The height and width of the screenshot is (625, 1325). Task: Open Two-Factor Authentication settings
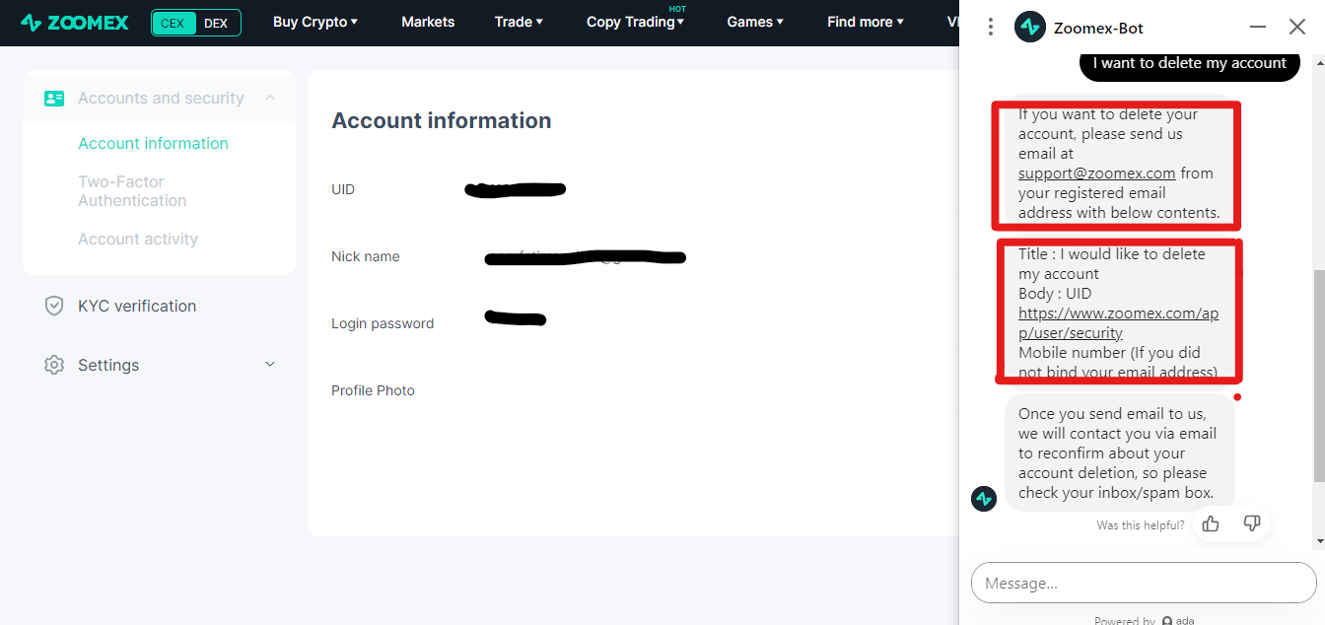point(132,191)
